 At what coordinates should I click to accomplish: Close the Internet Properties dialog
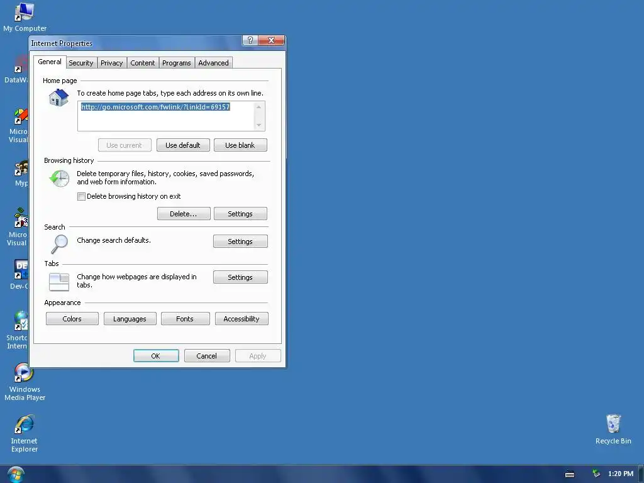[272, 40]
